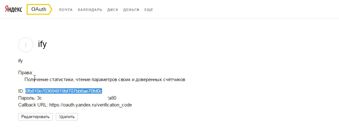Click the round ify app avatar
Image resolution: width=339 pixels, height=129 pixels.
tap(26, 44)
